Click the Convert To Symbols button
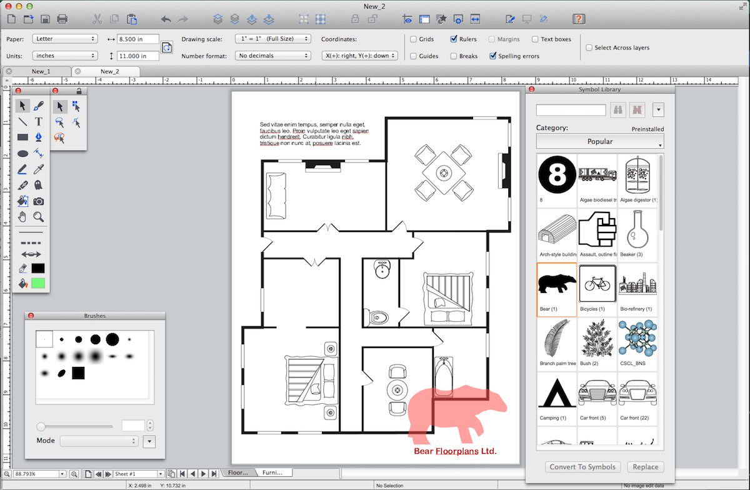Screen dimensions: 750x490 tap(582, 467)
